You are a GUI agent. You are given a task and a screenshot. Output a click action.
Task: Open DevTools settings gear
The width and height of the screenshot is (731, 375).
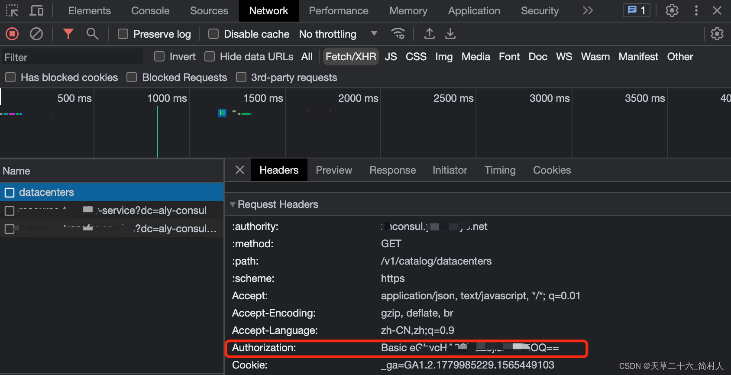coord(672,10)
